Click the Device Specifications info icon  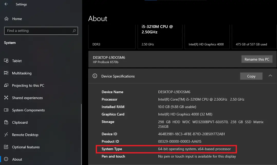(95, 76)
